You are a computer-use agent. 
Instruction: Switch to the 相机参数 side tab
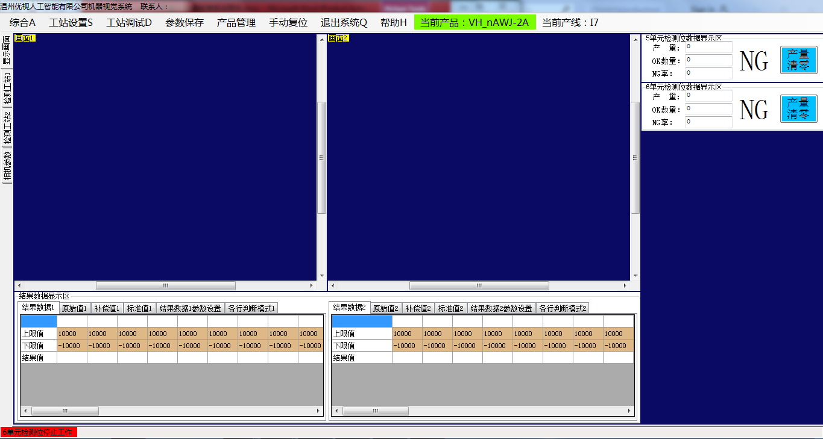pyautogui.click(x=7, y=166)
